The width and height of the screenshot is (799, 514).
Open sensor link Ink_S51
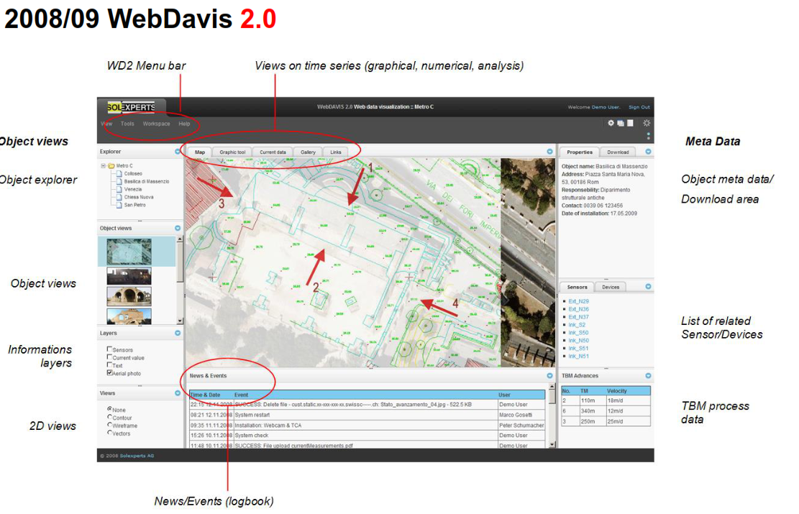point(578,349)
